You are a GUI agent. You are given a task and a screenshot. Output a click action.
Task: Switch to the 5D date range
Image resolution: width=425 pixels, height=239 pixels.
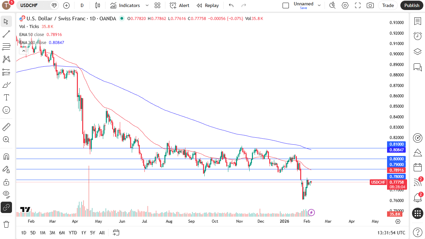click(x=33, y=233)
